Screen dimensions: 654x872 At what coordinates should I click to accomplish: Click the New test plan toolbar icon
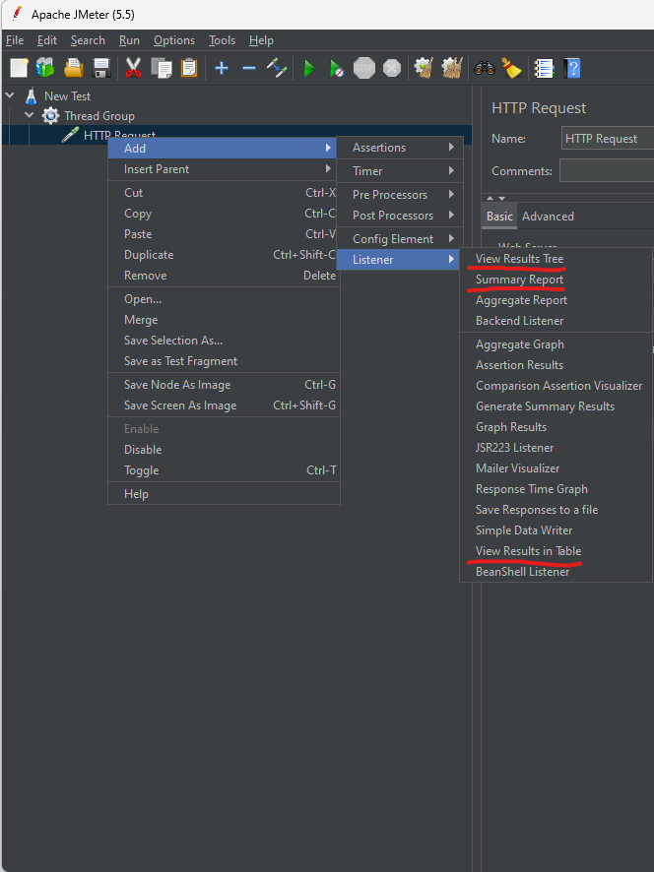coord(19,69)
